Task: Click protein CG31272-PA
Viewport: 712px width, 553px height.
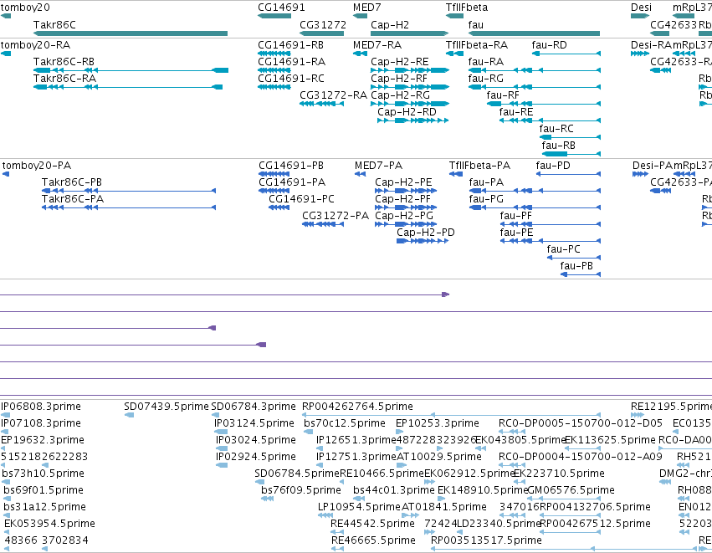Action: point(323,224)
